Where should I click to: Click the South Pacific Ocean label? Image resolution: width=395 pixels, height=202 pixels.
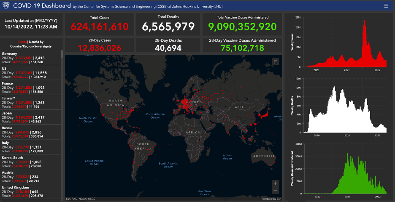coord(94,162)
